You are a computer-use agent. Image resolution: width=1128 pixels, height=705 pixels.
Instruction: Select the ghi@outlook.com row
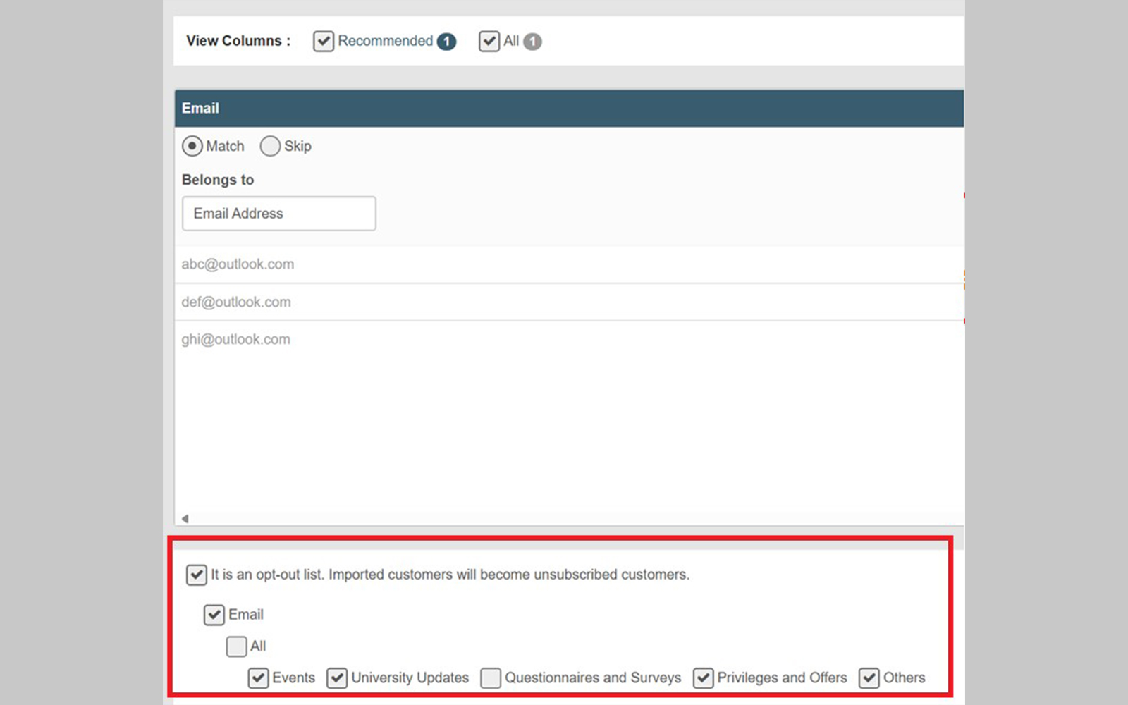pos(235,340)
